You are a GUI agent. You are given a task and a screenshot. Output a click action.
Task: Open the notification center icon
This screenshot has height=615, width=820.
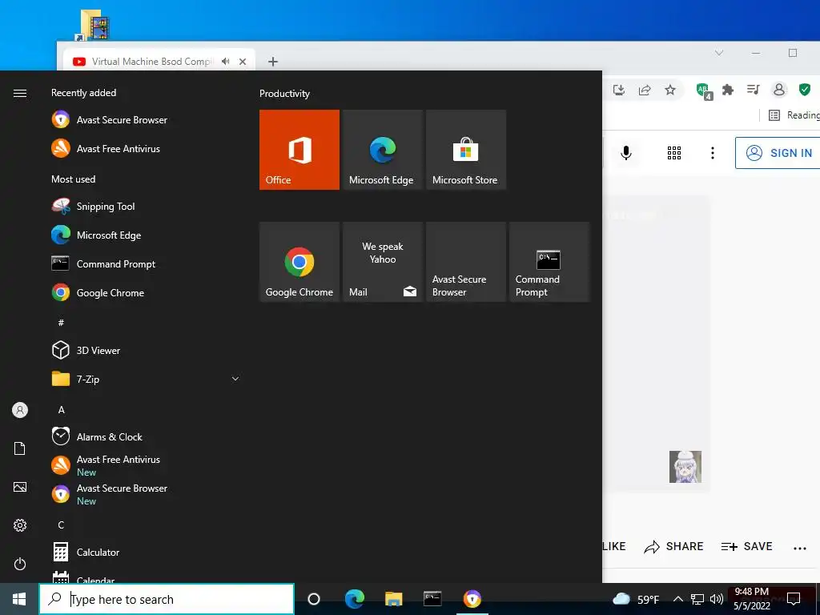(x=794, y=599)
